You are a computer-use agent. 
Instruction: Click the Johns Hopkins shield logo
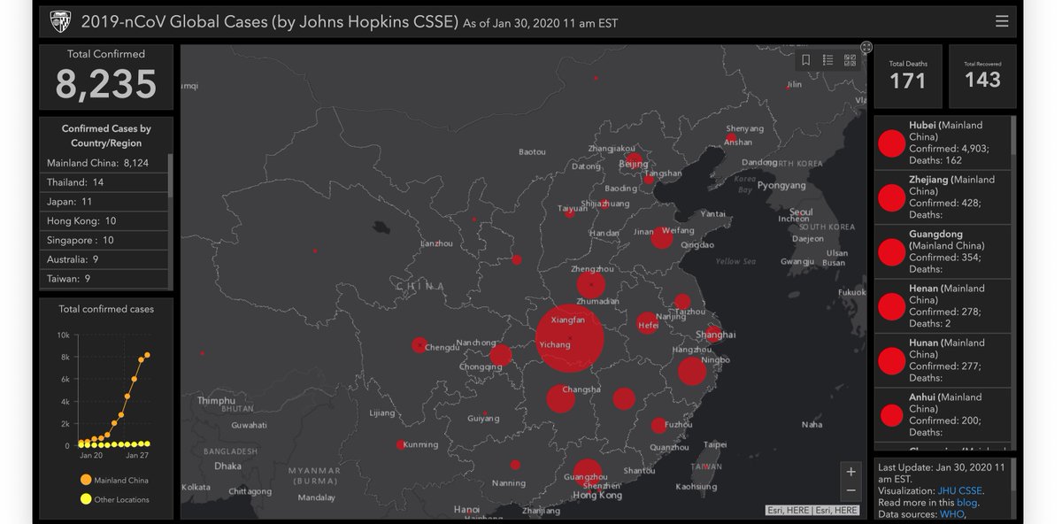(x=60, y=21)
